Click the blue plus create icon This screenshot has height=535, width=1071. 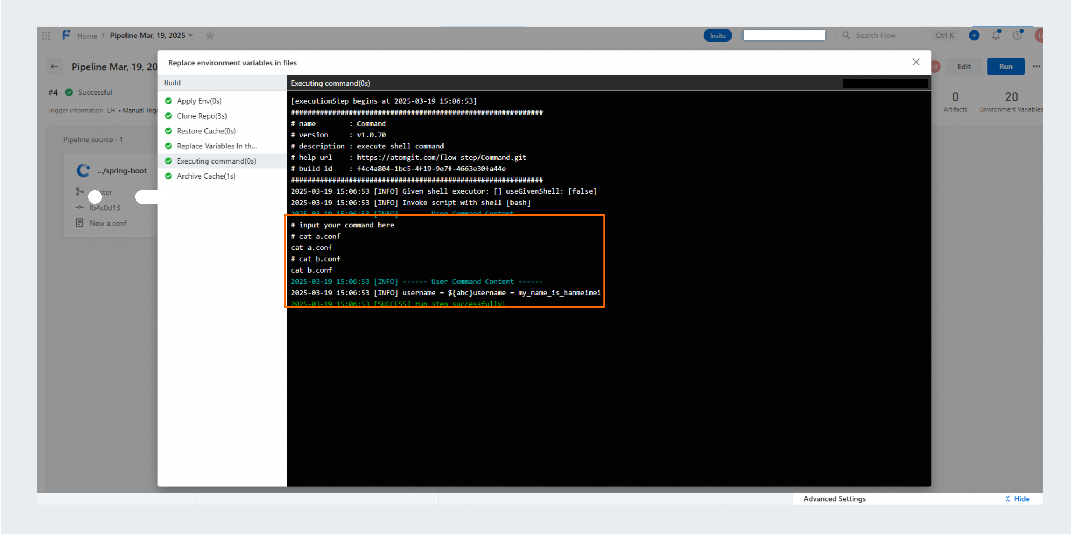pos(974,36)
